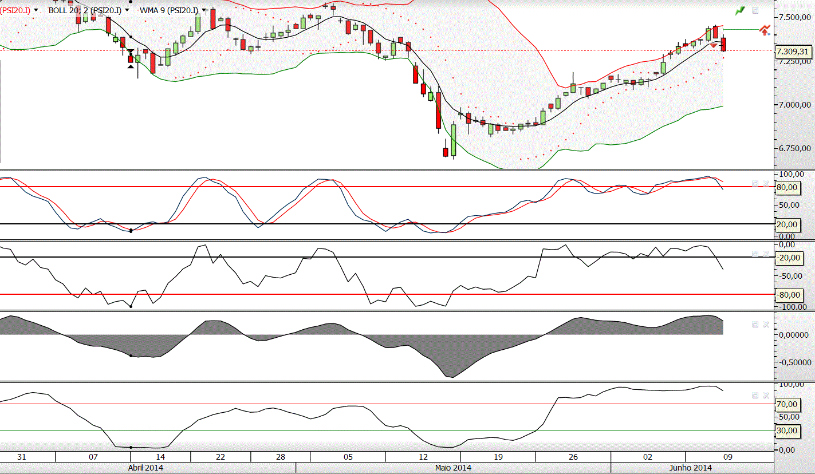815x474 pixels.
Task: Click the date label 26 on time axis
Action: (573, 457)
